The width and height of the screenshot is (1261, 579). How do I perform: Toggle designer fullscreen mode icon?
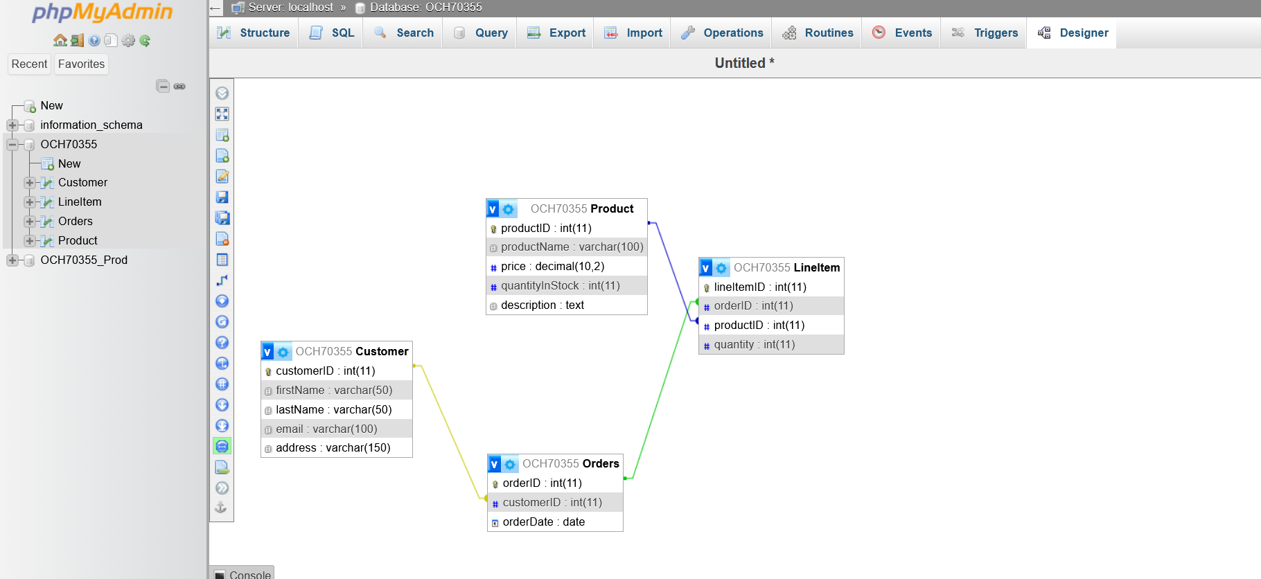[x=222, y=114]
